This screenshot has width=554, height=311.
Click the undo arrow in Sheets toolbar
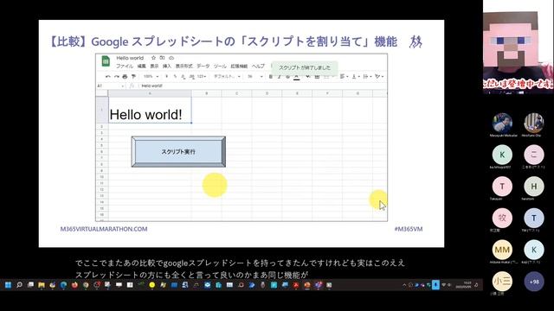(108, 77)
